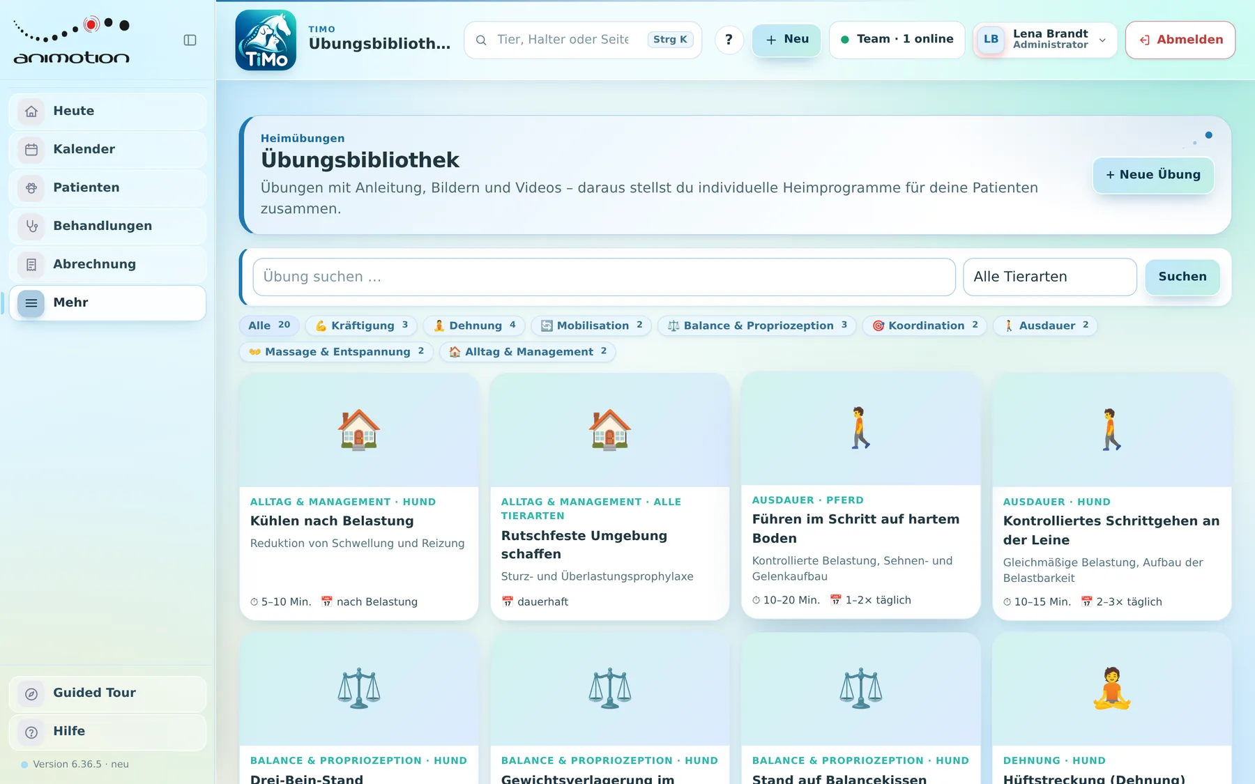Log out via the Abmelden button
1255x784 pixels.
(x=1180, y=40)
